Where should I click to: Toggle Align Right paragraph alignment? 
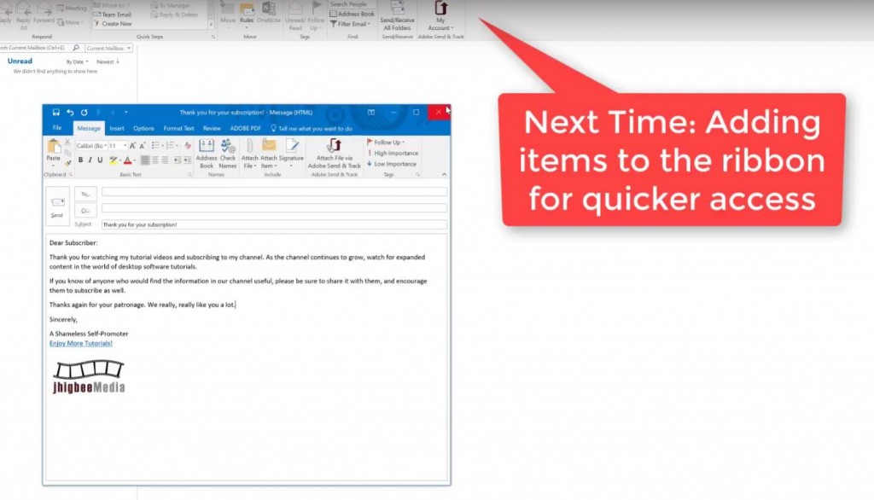[x=165, y=160]
